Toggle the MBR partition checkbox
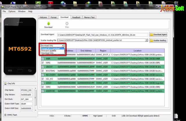This screenshot has height=121, width=186. (43, 59)
